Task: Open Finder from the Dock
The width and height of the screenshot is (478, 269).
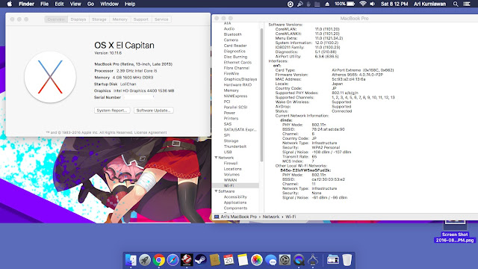Action: (131, 260)
